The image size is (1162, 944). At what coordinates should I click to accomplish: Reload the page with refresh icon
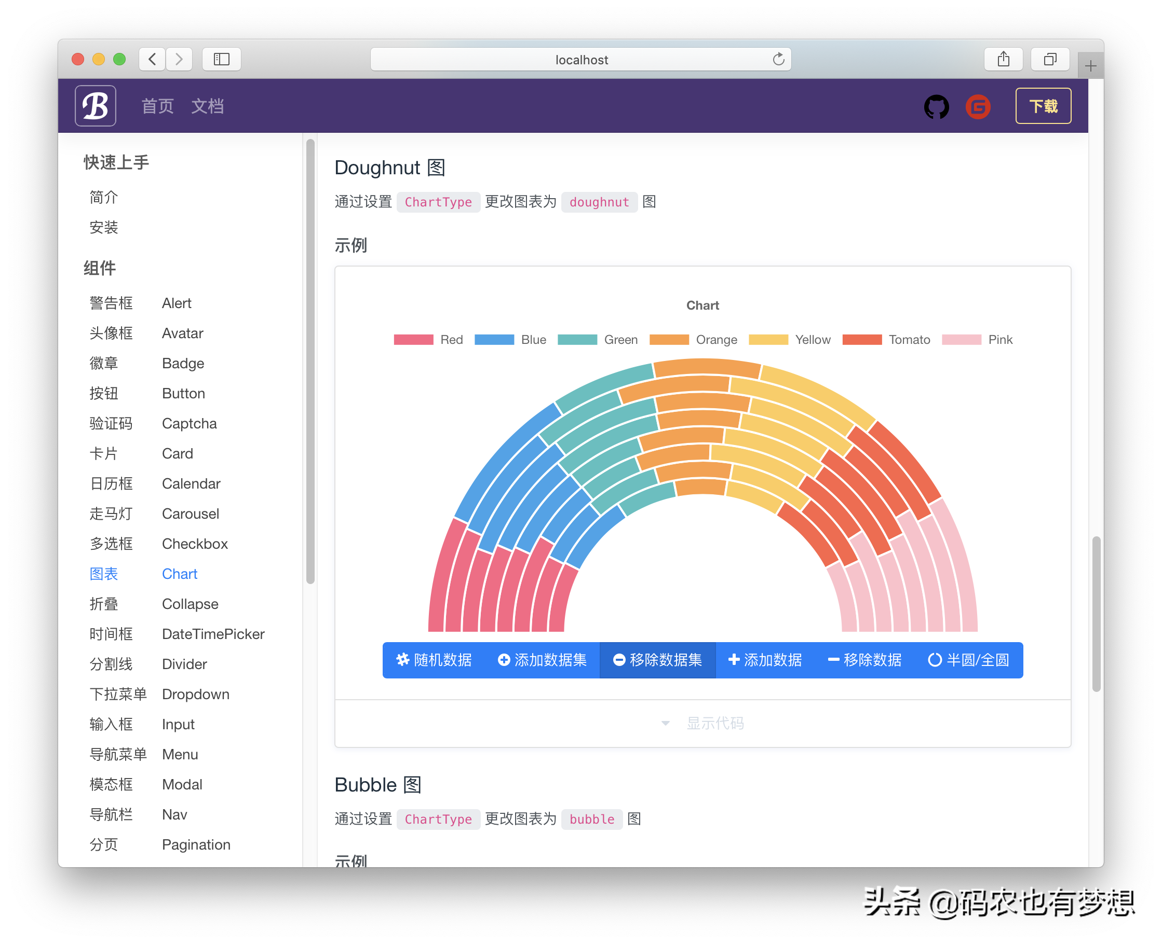click(778, 59)
